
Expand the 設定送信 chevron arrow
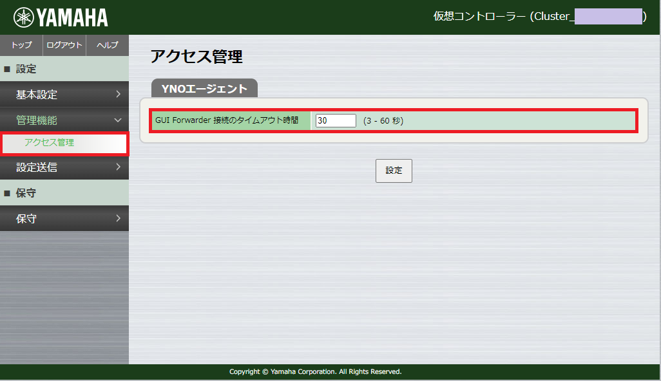pos(119,168)
